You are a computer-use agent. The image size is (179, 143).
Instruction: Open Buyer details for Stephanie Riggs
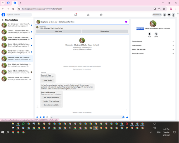point(48,80)
